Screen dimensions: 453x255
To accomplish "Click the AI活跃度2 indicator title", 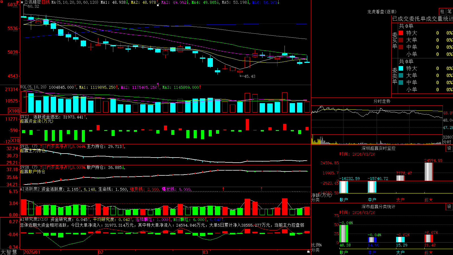I will tap(30, 189).
